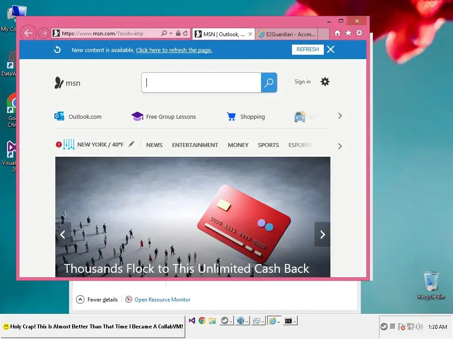Screen dimensions: 453x339
Task: Click the address bar search magnifier icon
Action: click(164, 34)
